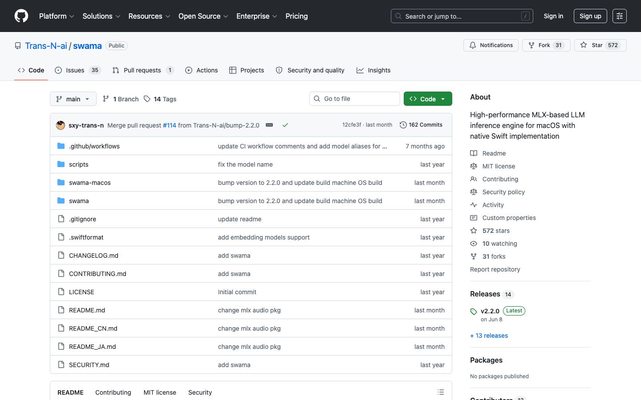Click the tag icon beside 14 Tags
Screen dimensions: 641x400
click(147, 99)
